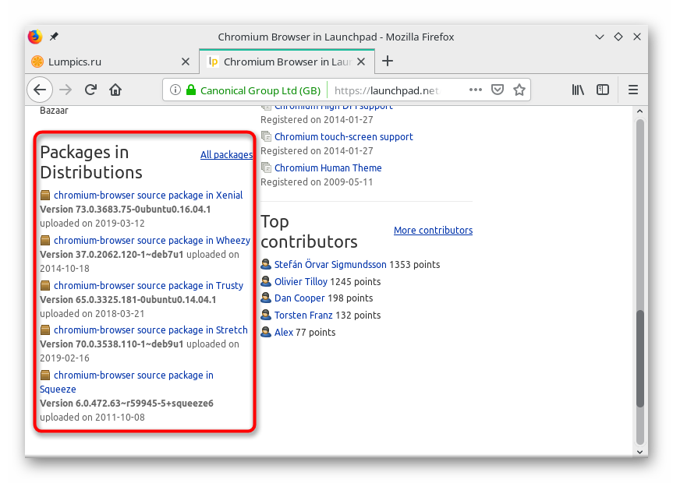View Olivier Tilloy's profile
Screen dimensions: 673x483
point(301,281)
